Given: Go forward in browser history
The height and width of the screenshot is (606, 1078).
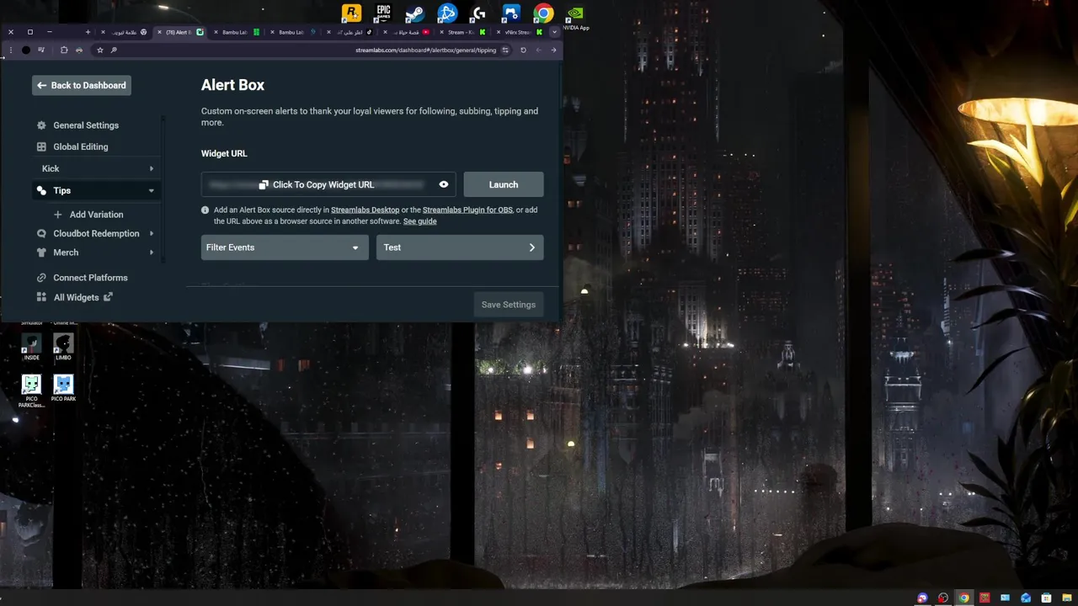Looking at the screenshot, I should pos(539,50).
